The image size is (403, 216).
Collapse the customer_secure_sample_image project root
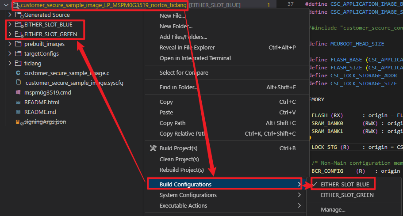click(x=4, y=5)
